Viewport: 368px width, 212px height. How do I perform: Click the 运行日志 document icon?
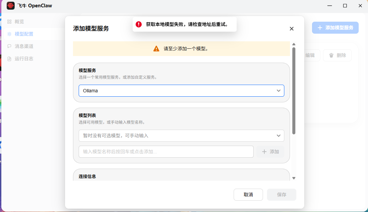pos(9,59)
